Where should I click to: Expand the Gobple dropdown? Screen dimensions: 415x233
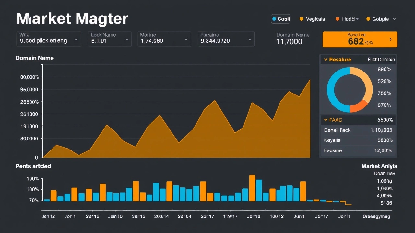394,19
